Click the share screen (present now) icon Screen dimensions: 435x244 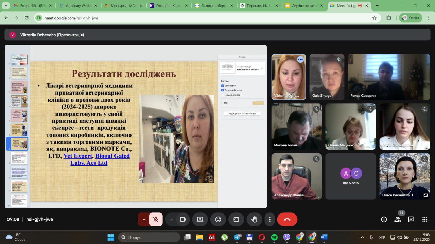(200, 219)
